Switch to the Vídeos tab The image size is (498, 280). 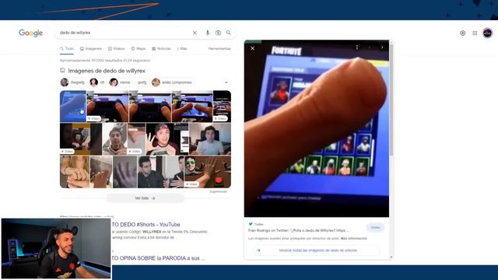click(x=116, y=48)
